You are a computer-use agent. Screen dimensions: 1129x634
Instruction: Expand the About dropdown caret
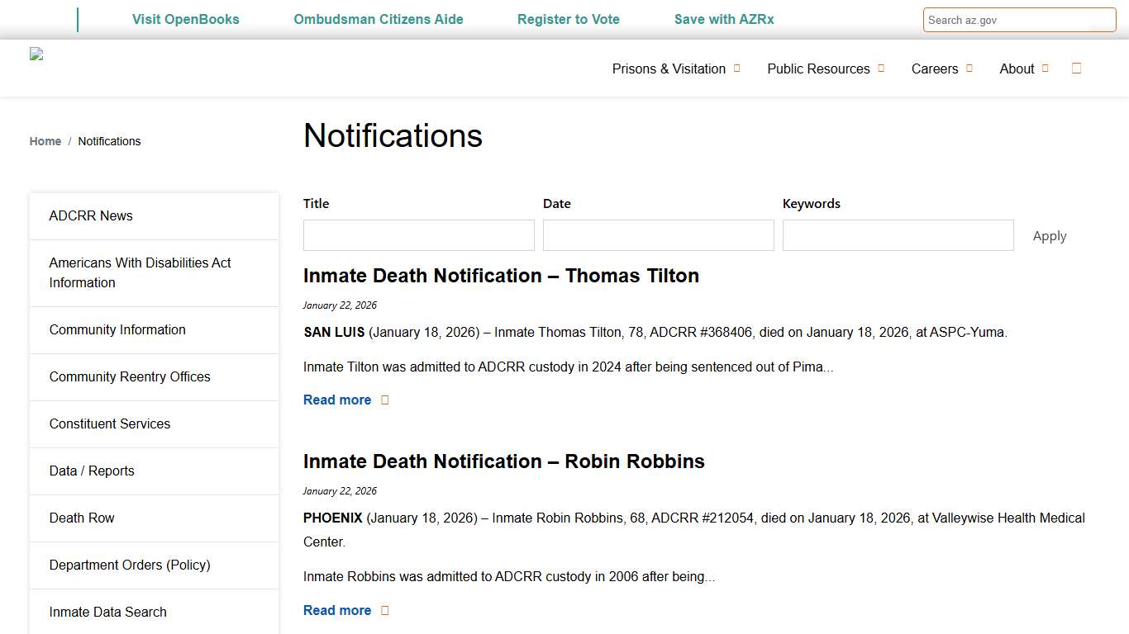pyautogui.click(x=1046, y=69)
